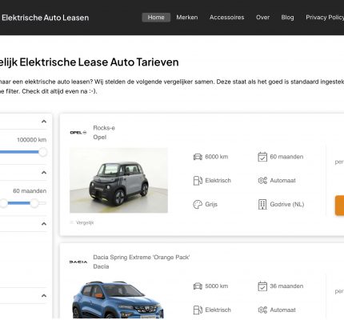Open the Rocks-e car photo
This screenshot has height=320, width=344.
(118, 181)
